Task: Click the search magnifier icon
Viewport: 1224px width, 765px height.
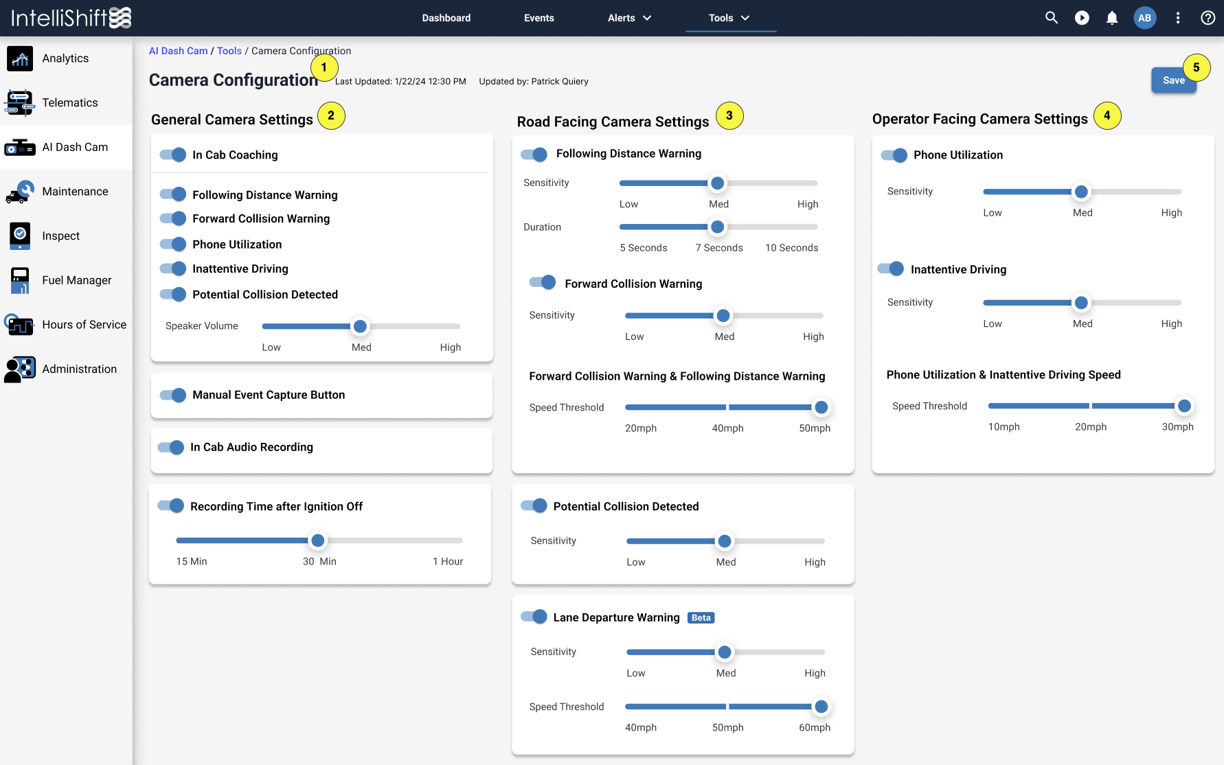Action: 1052,18
